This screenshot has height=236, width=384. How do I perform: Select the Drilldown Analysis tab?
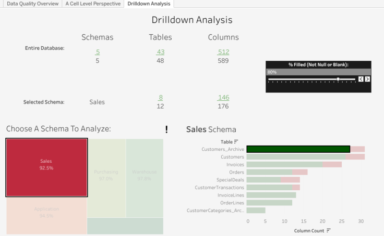tap(149, 4)
